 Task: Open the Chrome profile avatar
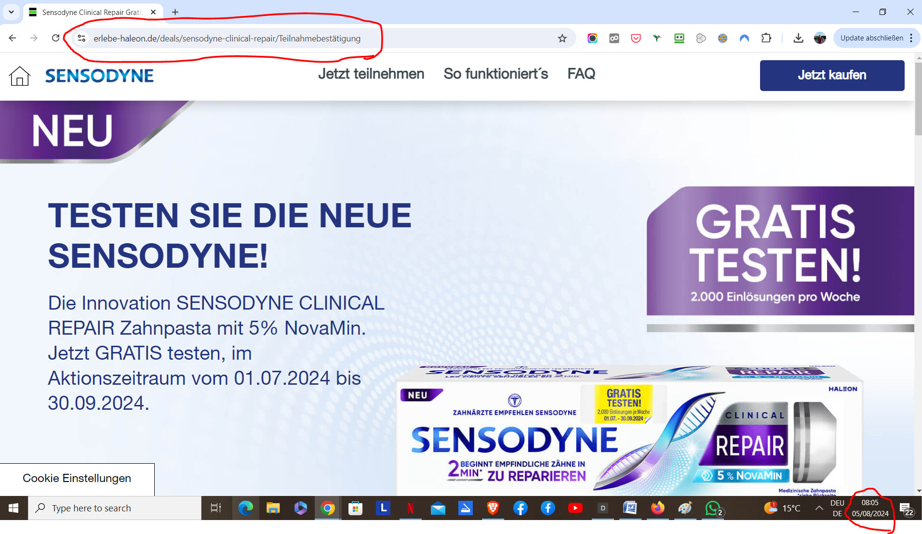820,38
